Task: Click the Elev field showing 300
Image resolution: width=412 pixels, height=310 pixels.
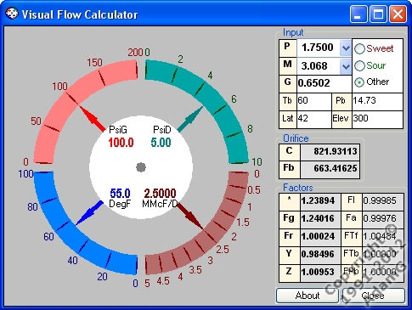Action: point(377,119)
